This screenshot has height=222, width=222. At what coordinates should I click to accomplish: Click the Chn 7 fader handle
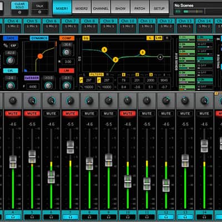tap(70, 147)
